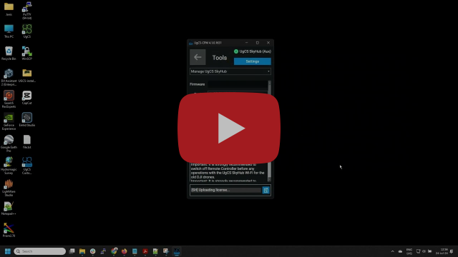
Task: Open the UgCS desktop shortcut
Action: (27, 31)
